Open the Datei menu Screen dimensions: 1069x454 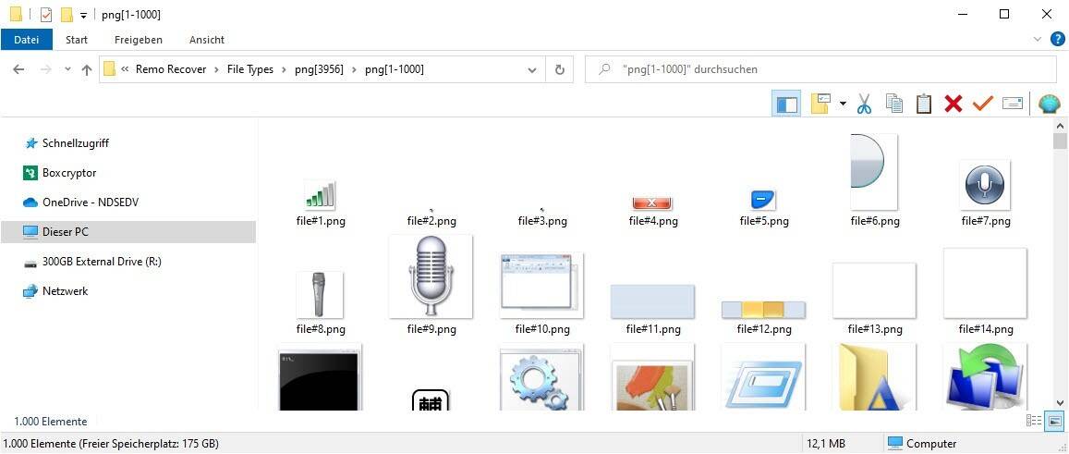pyautogui.click(x=27, y=40)
